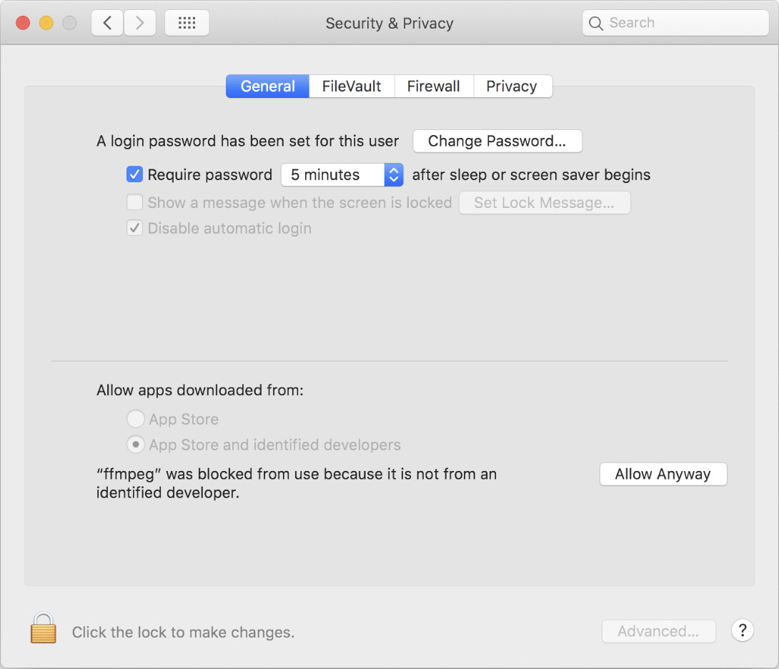Click the forward navigation arrow
This screenshot has height=669, width=779.
coord(140,23)
